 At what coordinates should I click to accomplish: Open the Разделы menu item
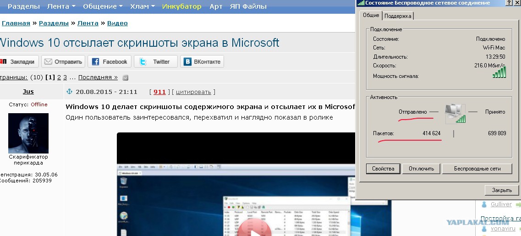[x=23, y=6]
